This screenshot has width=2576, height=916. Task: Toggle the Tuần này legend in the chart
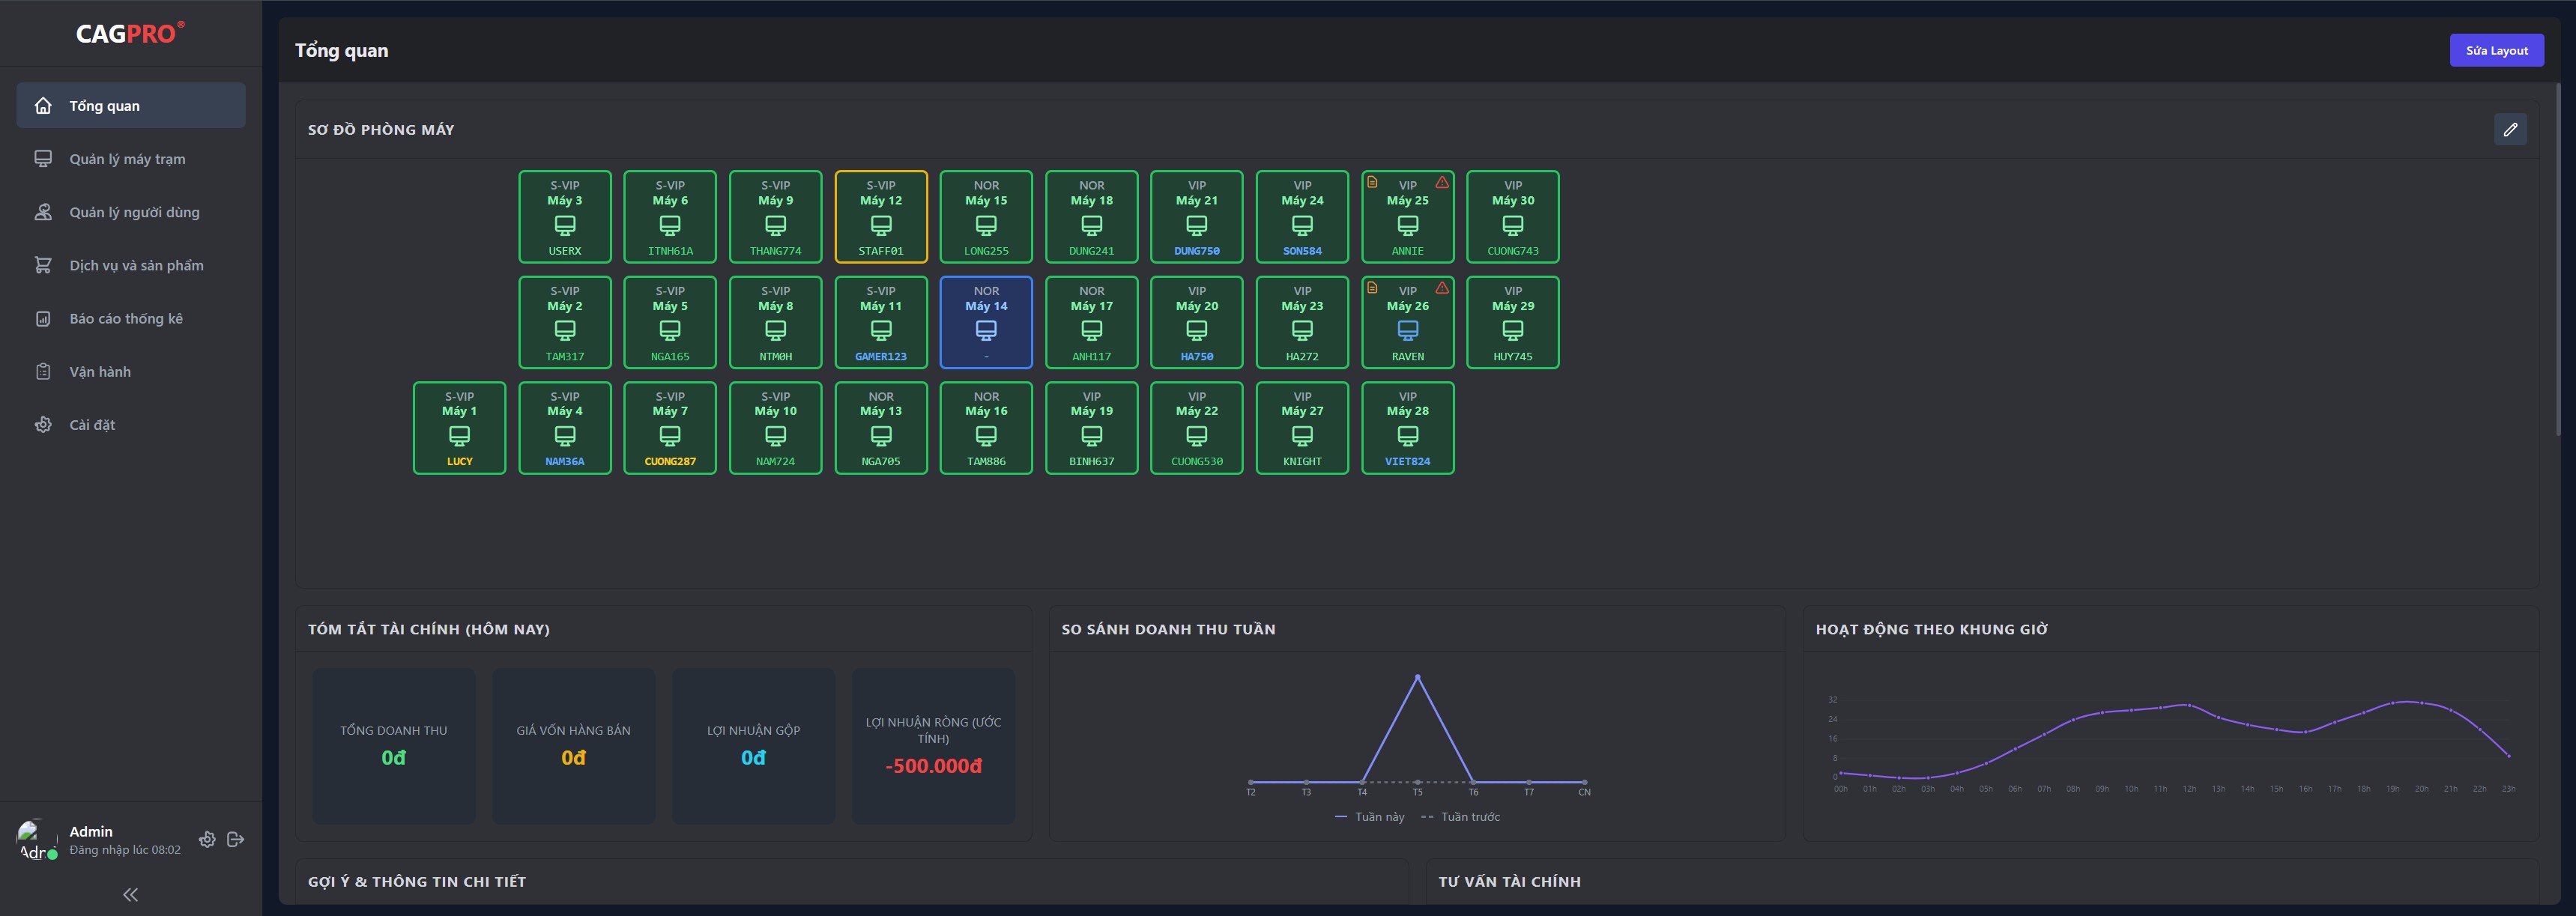(x=1370, y=817)
